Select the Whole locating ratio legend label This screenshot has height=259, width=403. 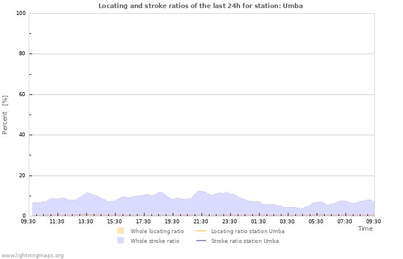[157, 231]
